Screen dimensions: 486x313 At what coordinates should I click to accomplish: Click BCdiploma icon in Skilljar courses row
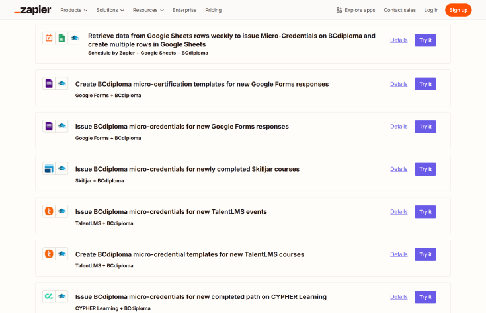(x=61, y=169)
